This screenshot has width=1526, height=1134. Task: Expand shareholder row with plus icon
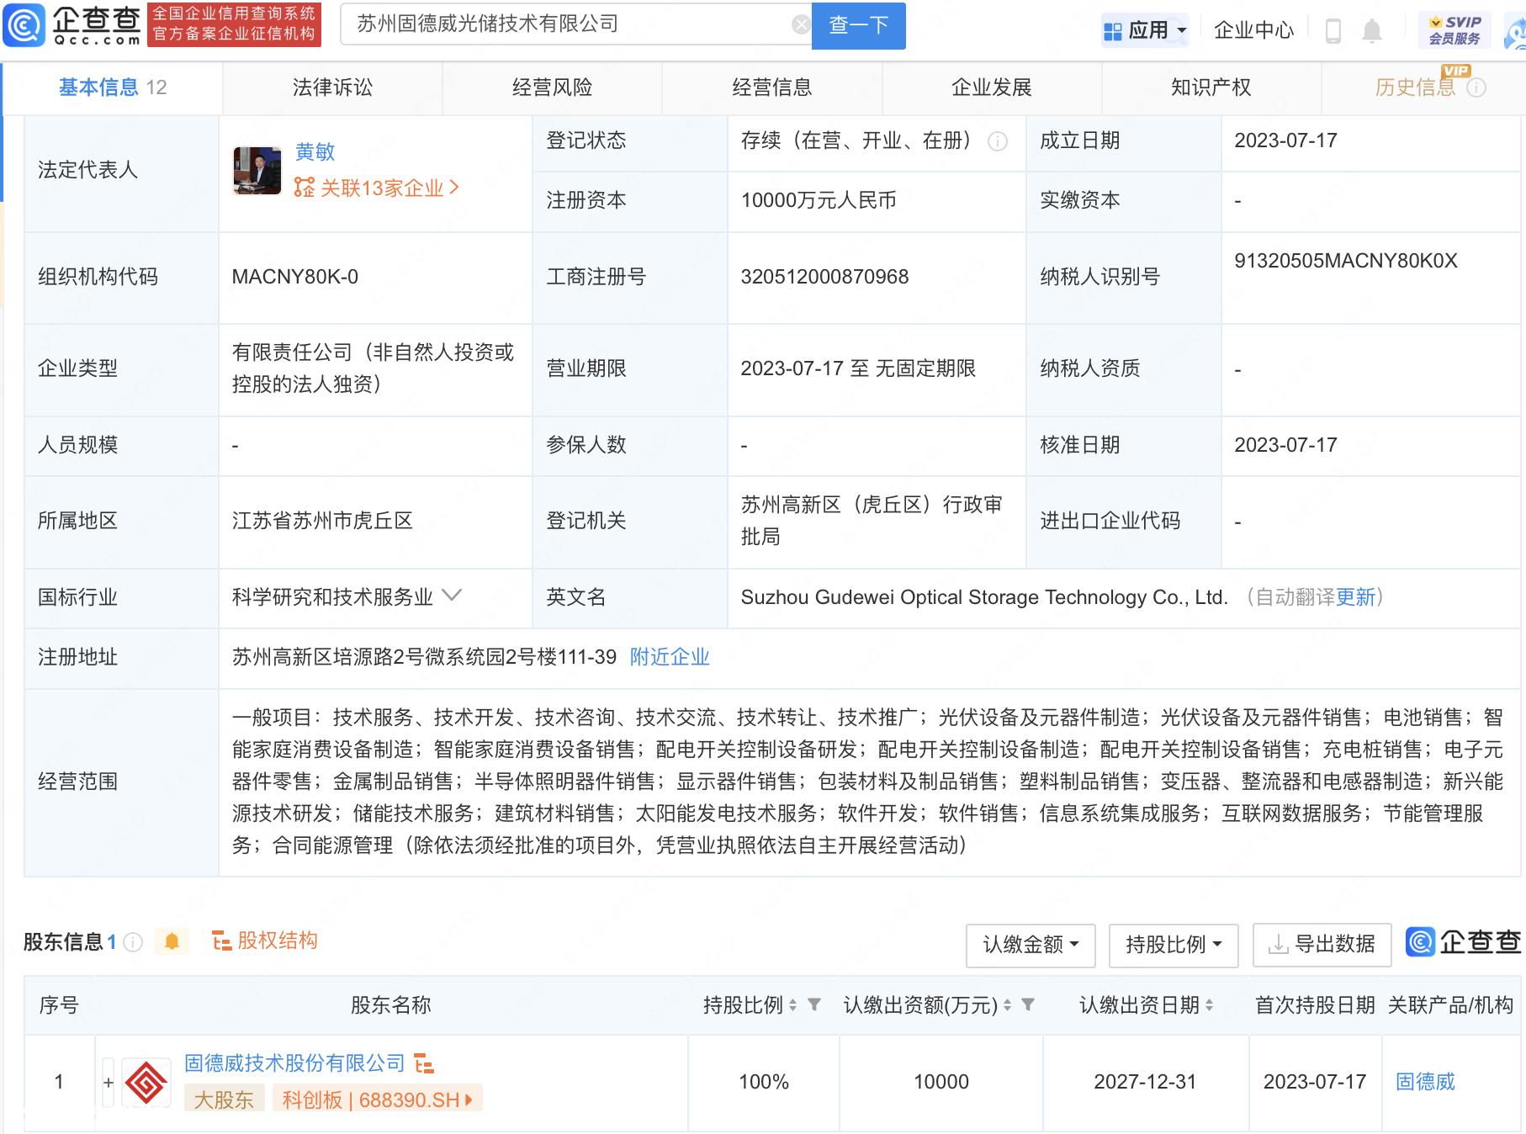point(109,1083)
